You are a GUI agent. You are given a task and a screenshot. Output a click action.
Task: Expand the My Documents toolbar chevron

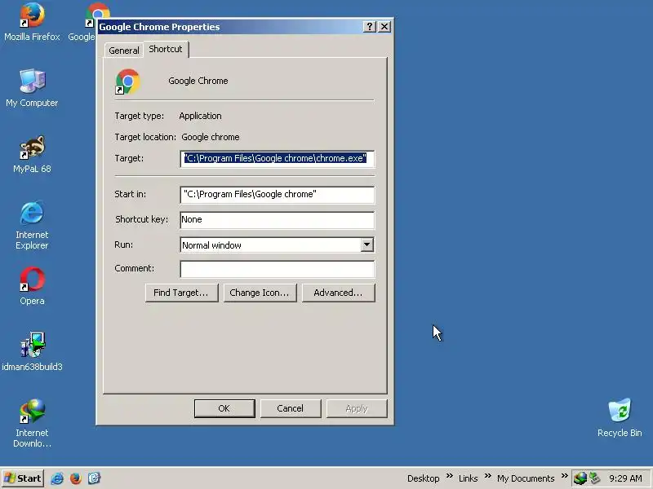[564, 476]
